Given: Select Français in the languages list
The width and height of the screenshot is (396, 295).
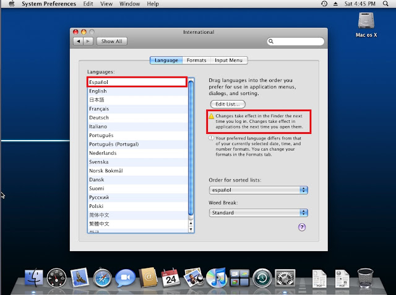Looking at the screenshot, I should pyautogui.click(x=138, y=109).
